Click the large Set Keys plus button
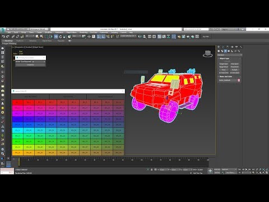The image size is (269, 202). (210, 171)
